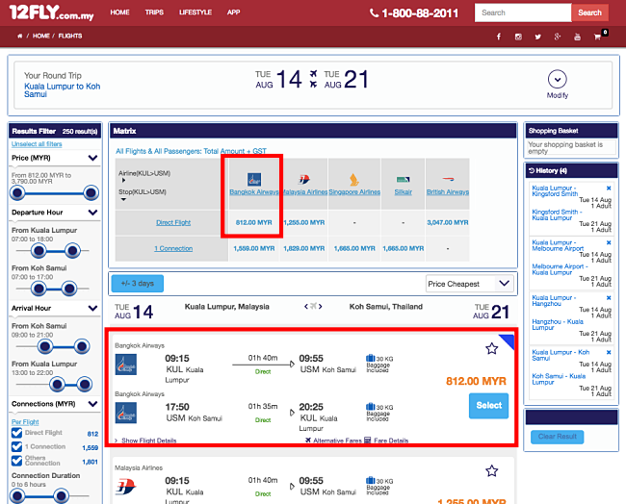Image resolution: width=626 pixels, height=504 pixels.
Task: Go to FLIGHTS in breadcrumb
Action: [x=70, y=36]
